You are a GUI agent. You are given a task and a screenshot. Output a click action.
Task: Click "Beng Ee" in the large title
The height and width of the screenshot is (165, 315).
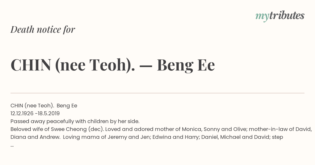(x=186, y=65)
